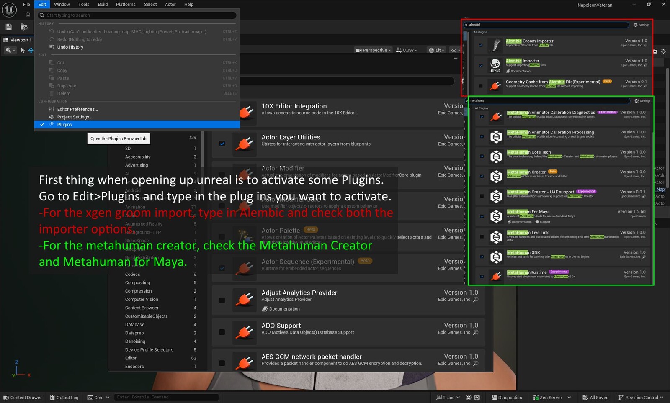Click the browse content folder-search icon
The width and height of the screenshot is (670, 403).
coord(24,27)
